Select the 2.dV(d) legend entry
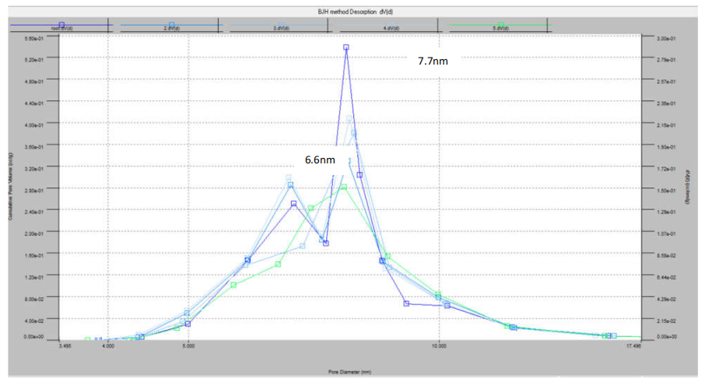The height and width of the screenshot is (382, 705). 171,27
